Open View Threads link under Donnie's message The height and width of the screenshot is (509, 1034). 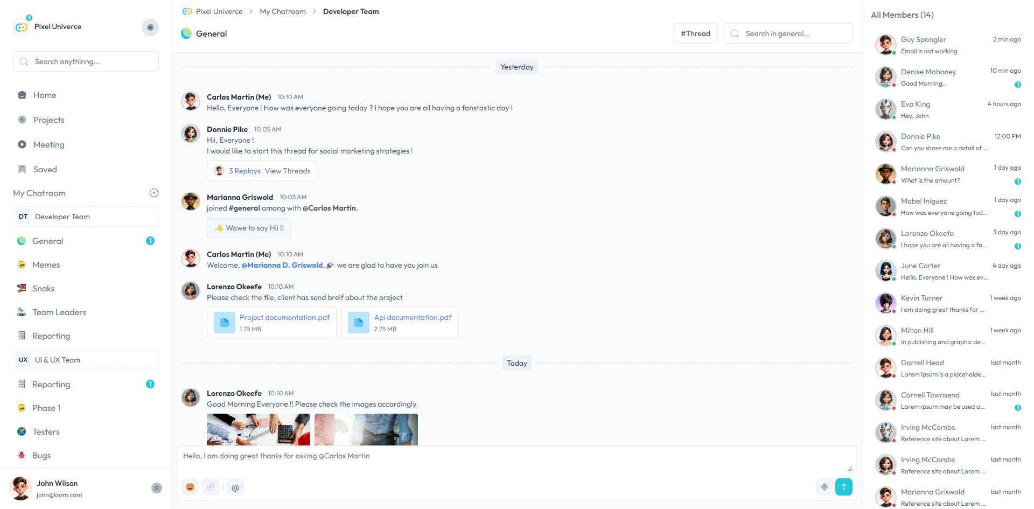pyautogui.click(x=288, y=171)
